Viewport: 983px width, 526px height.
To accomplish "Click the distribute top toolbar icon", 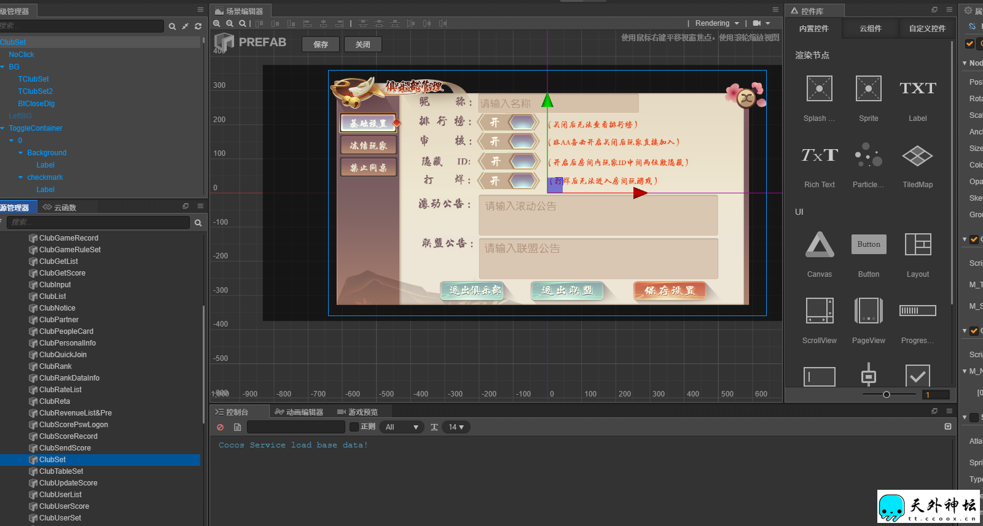I will pos(362,23).
